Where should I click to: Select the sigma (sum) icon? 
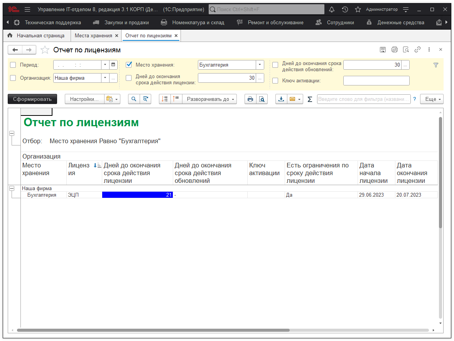coord(309,99)
